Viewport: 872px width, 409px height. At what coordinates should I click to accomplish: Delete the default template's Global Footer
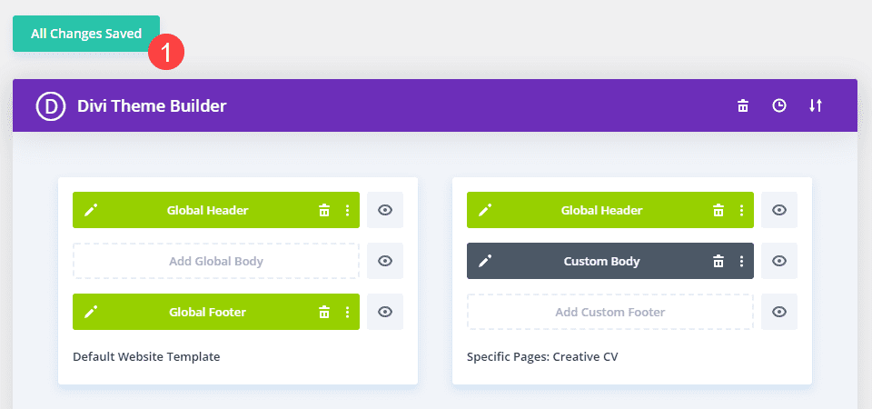tap(324, 312)
